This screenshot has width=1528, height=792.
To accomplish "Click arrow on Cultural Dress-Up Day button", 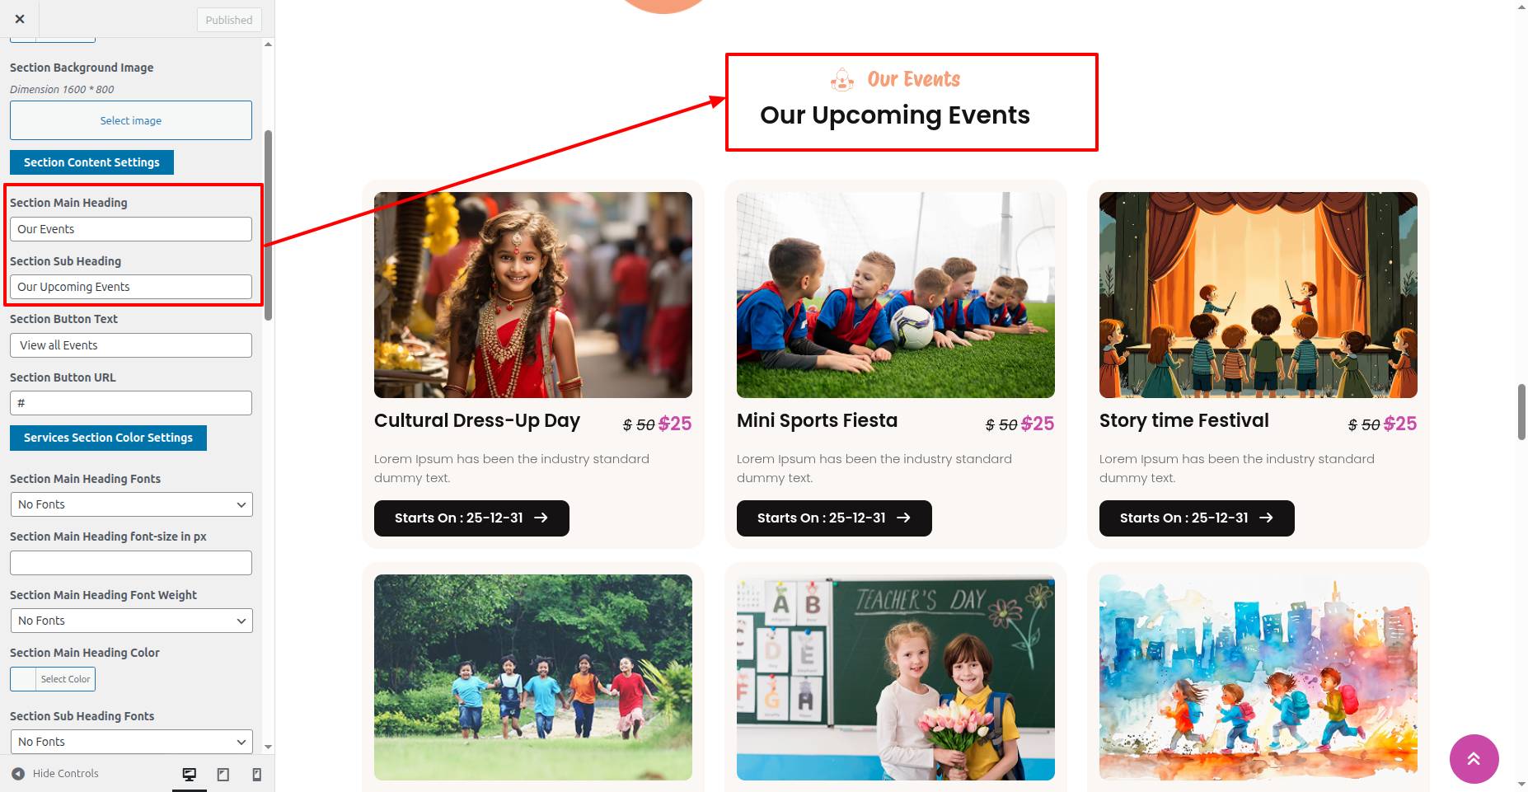I will (x=541, y=518).
